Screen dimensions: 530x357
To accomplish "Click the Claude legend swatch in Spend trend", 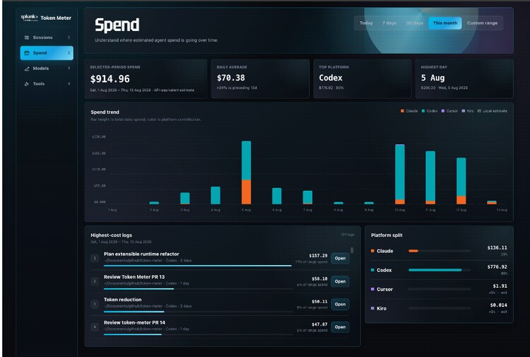I will [402, 111].
